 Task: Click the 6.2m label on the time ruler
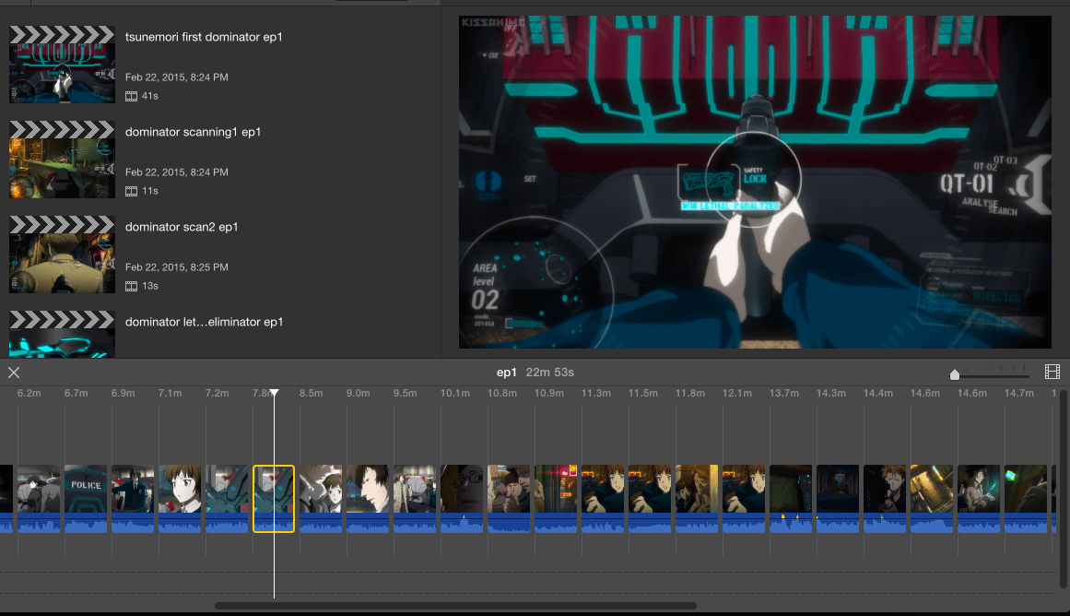tap(29, 393)
